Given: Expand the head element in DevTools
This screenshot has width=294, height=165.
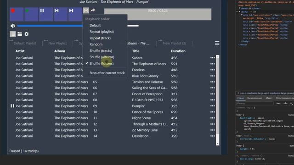Looking at the screenshot, I should pyautogui.click(x=239, y=8).
